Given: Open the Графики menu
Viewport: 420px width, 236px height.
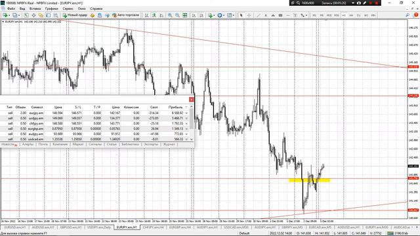Looking at the screenshot, I should [51, 9].
